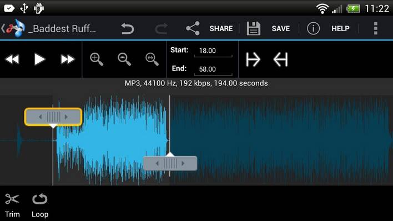Screen dimensions: 393x221
Task: Open the HELP info page
Action: (340, 29)
